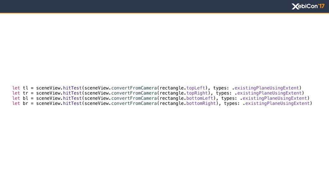Click 'existingPlaneUsingExtent' on the tr line
Screen dimensions: 329x185
click(270, 93)
